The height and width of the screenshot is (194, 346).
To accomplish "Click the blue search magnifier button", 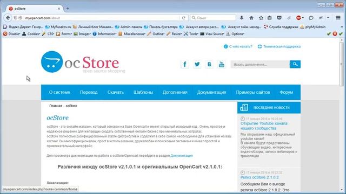I will (295, 64).
